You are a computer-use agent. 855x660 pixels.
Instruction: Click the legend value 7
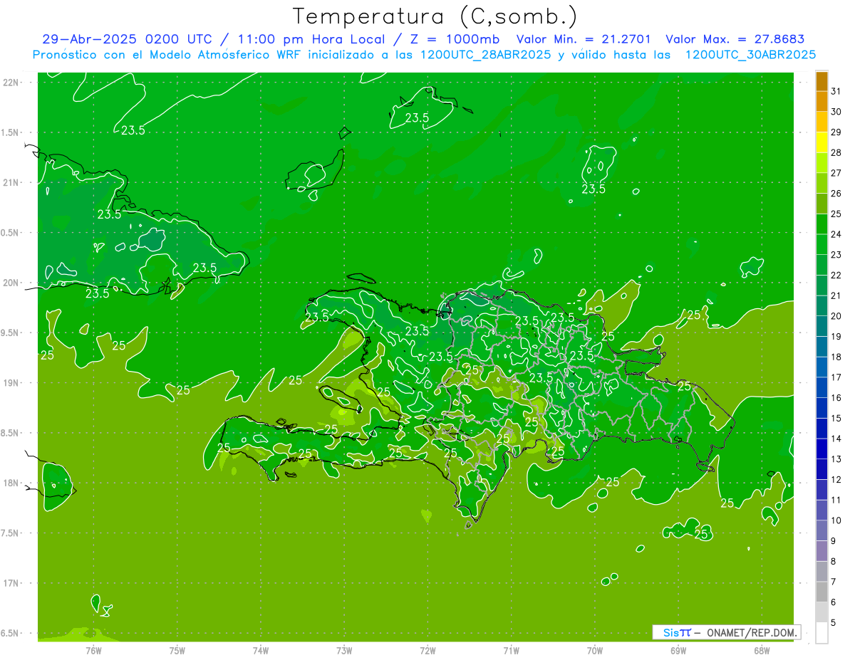point(833,582)
